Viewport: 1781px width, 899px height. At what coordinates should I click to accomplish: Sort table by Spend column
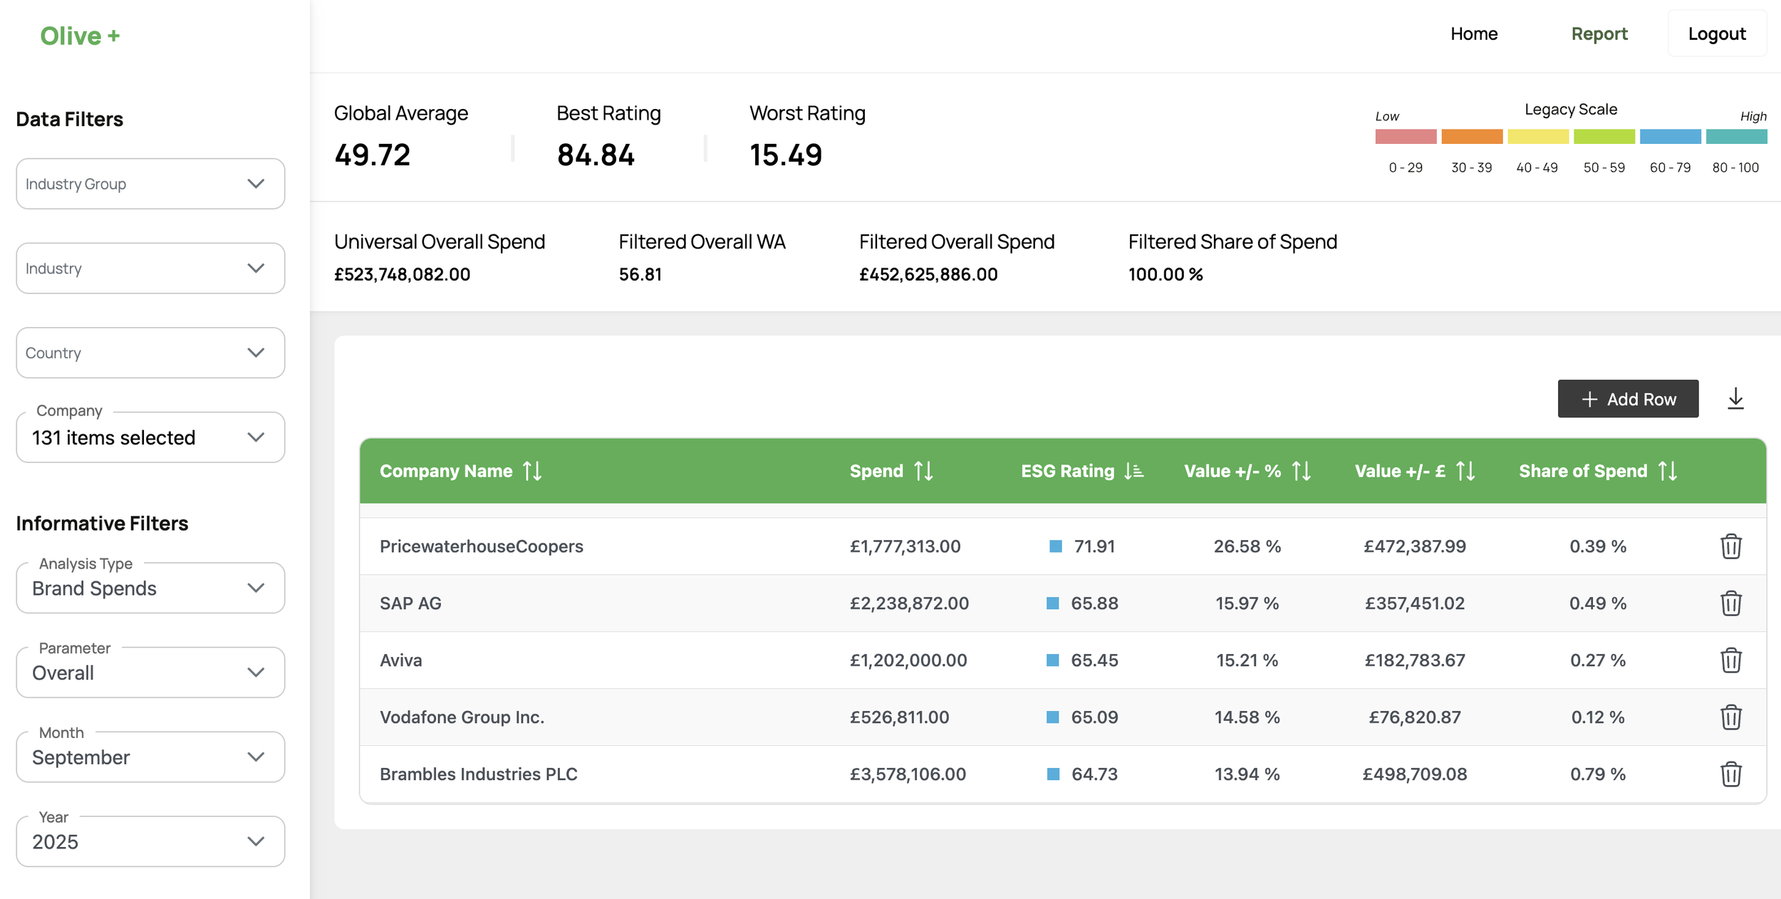923,471
